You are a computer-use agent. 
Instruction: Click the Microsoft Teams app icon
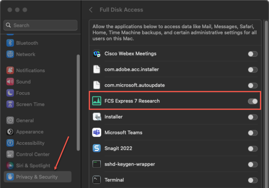coord(97,133)
